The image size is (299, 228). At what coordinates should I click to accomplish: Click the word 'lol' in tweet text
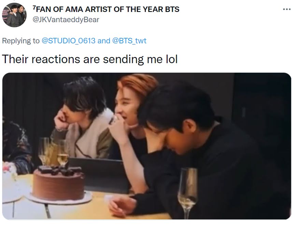[x=172, y=59]
